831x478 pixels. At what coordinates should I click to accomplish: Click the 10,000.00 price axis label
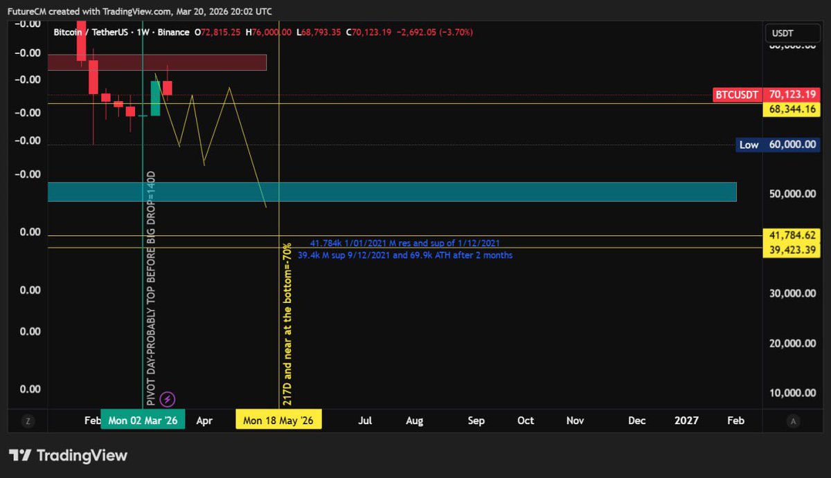tap(792, 393)
